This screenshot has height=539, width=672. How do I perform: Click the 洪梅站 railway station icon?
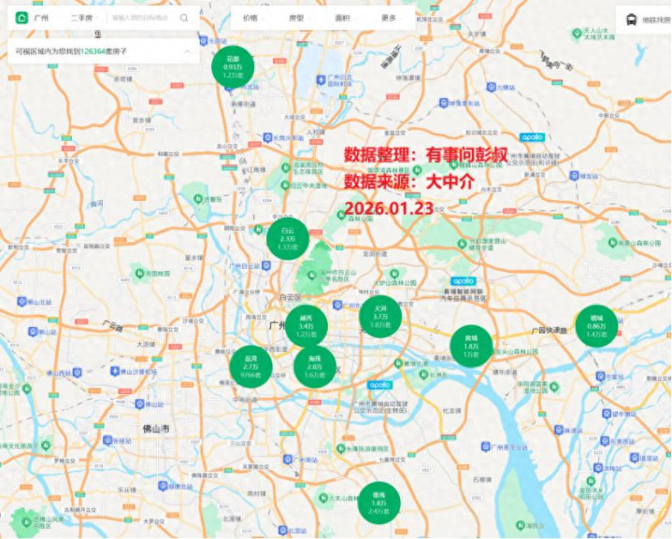[x=598, y=468]
